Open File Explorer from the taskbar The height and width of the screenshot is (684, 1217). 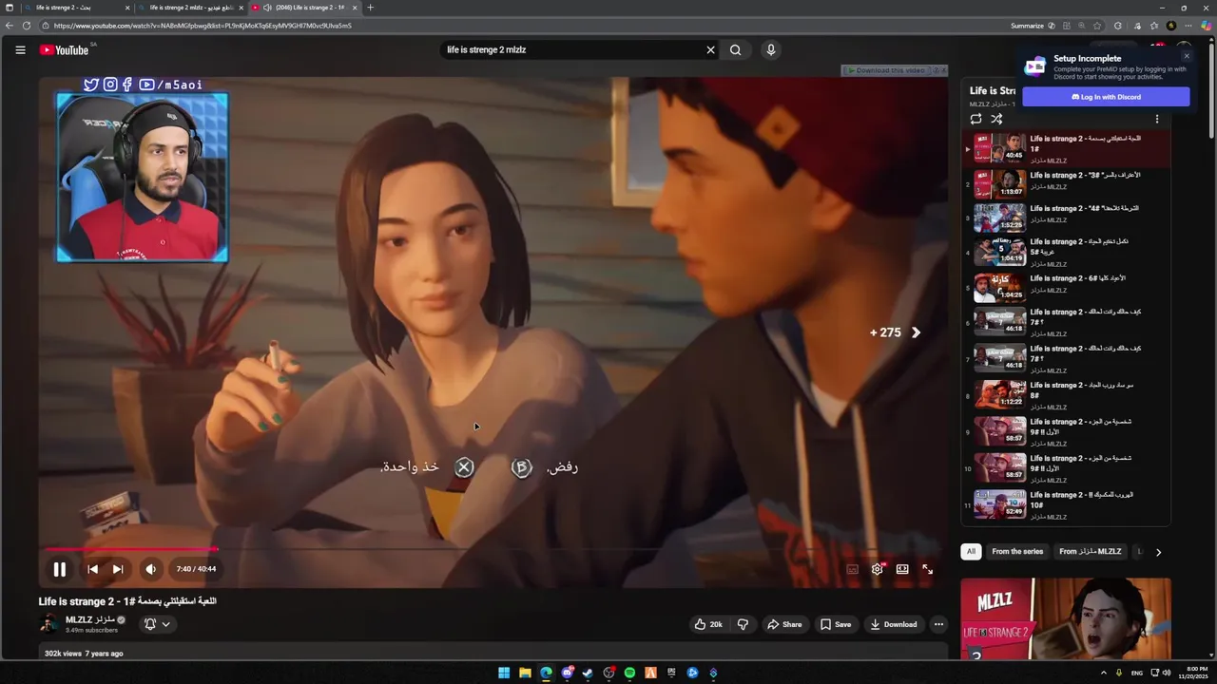(x=525, y=673)
